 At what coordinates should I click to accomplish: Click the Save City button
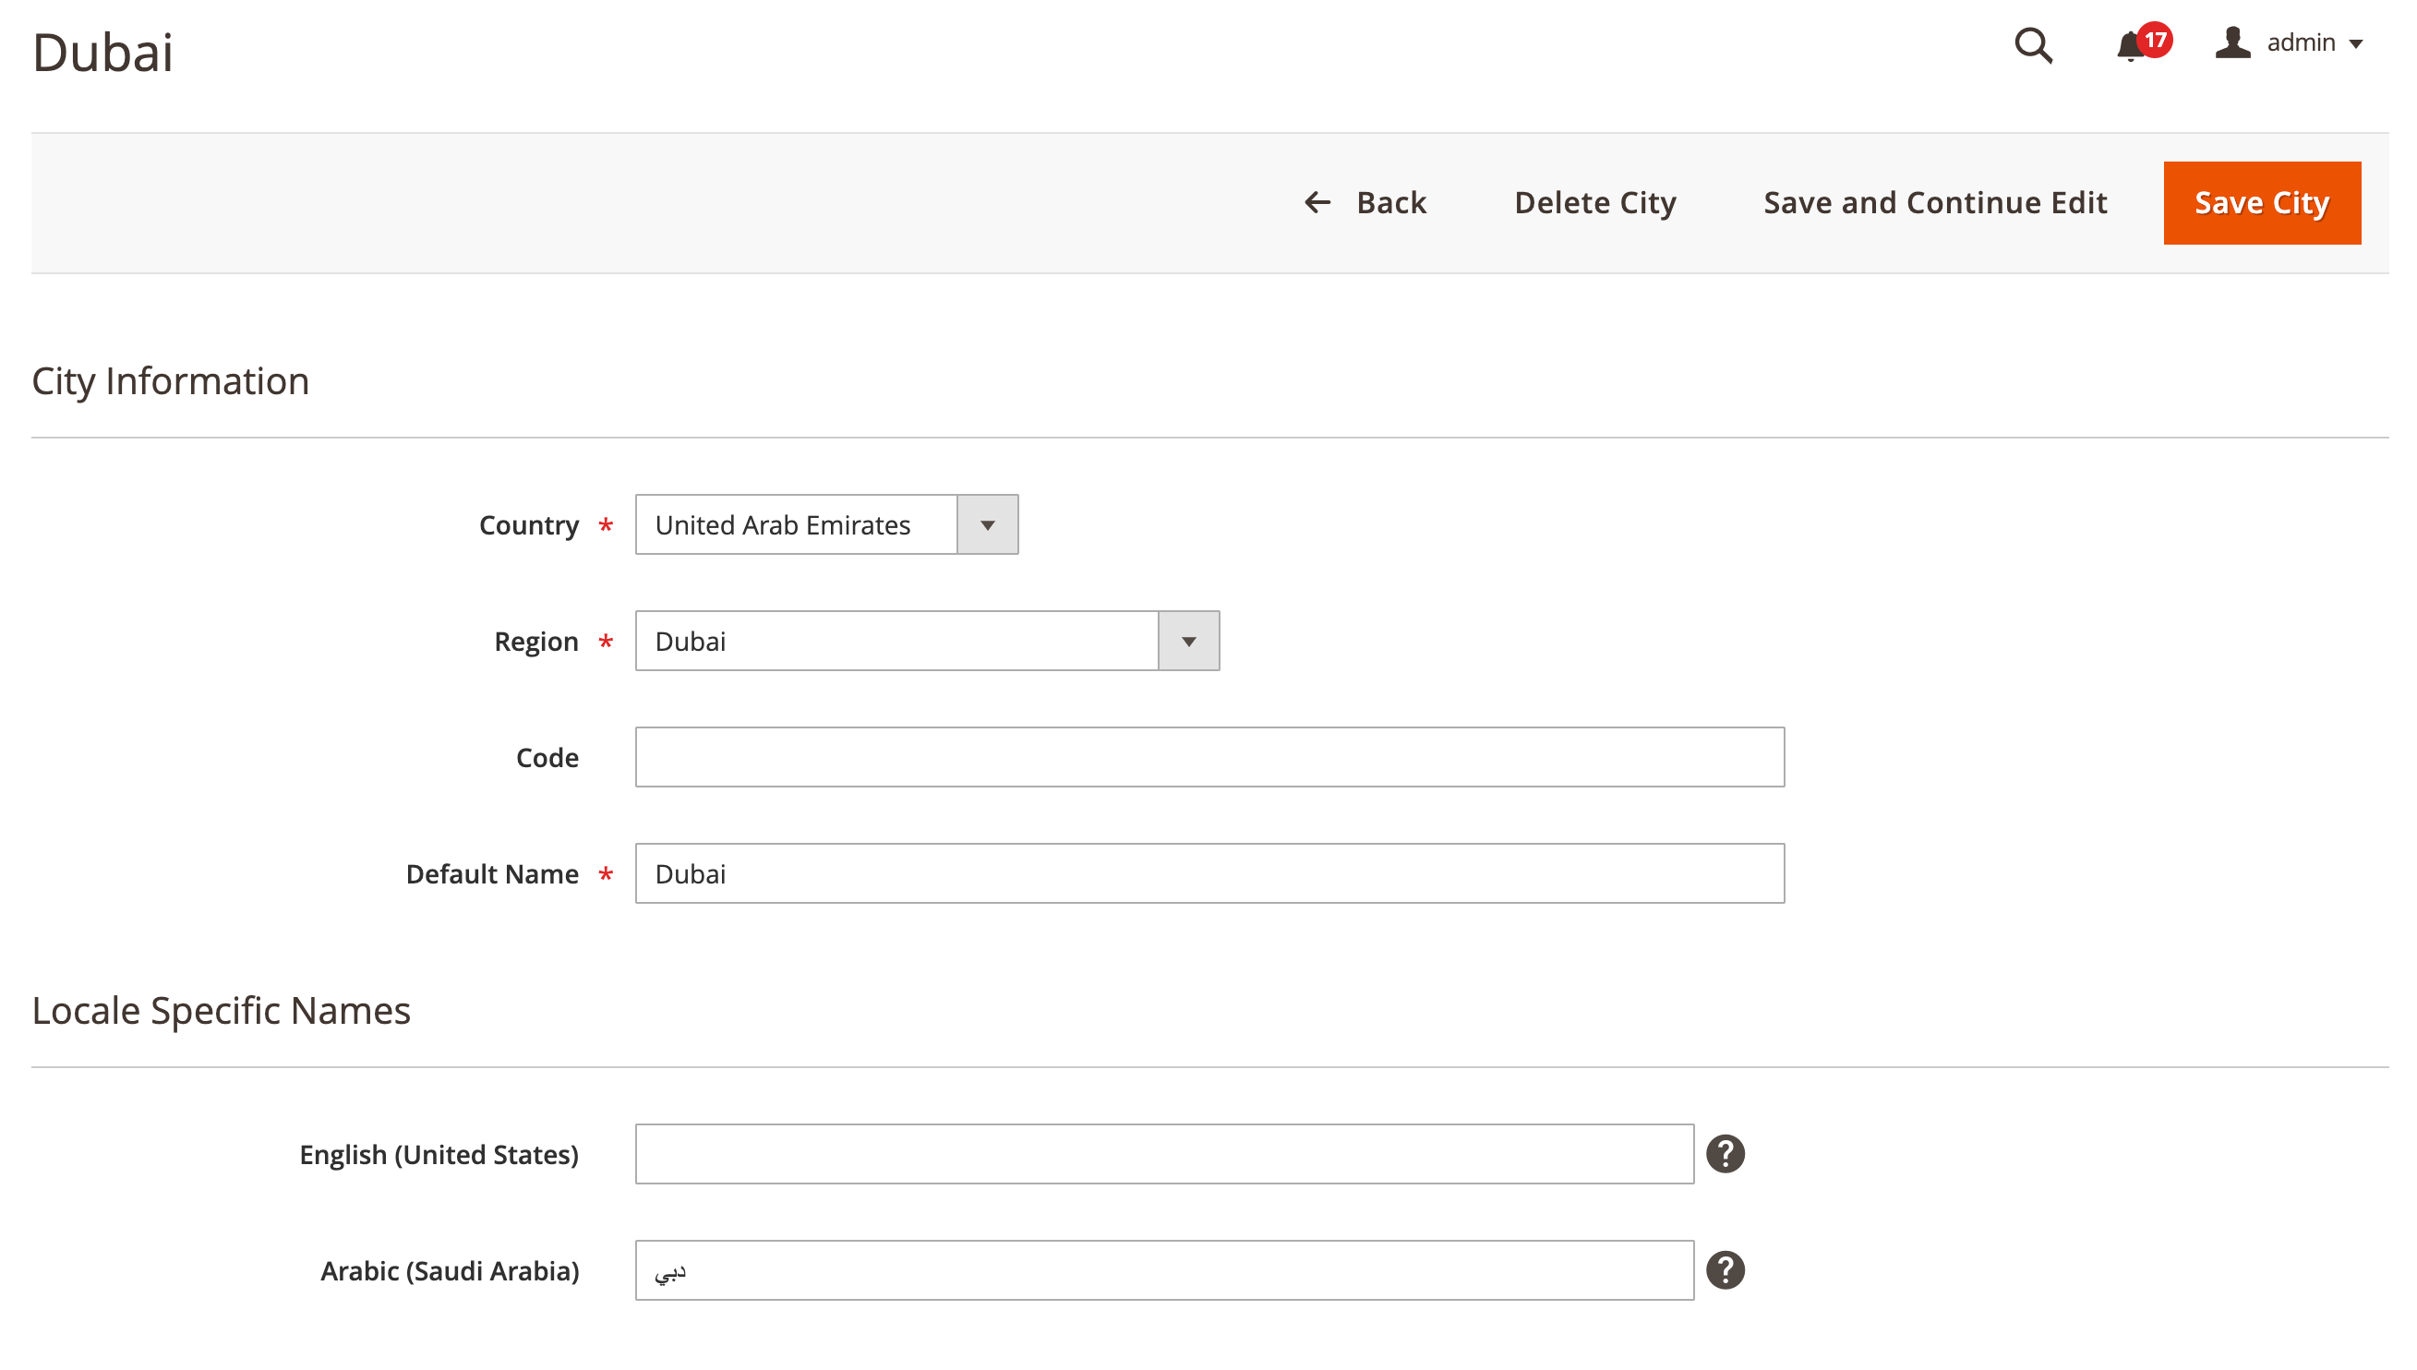point(2263,202)
